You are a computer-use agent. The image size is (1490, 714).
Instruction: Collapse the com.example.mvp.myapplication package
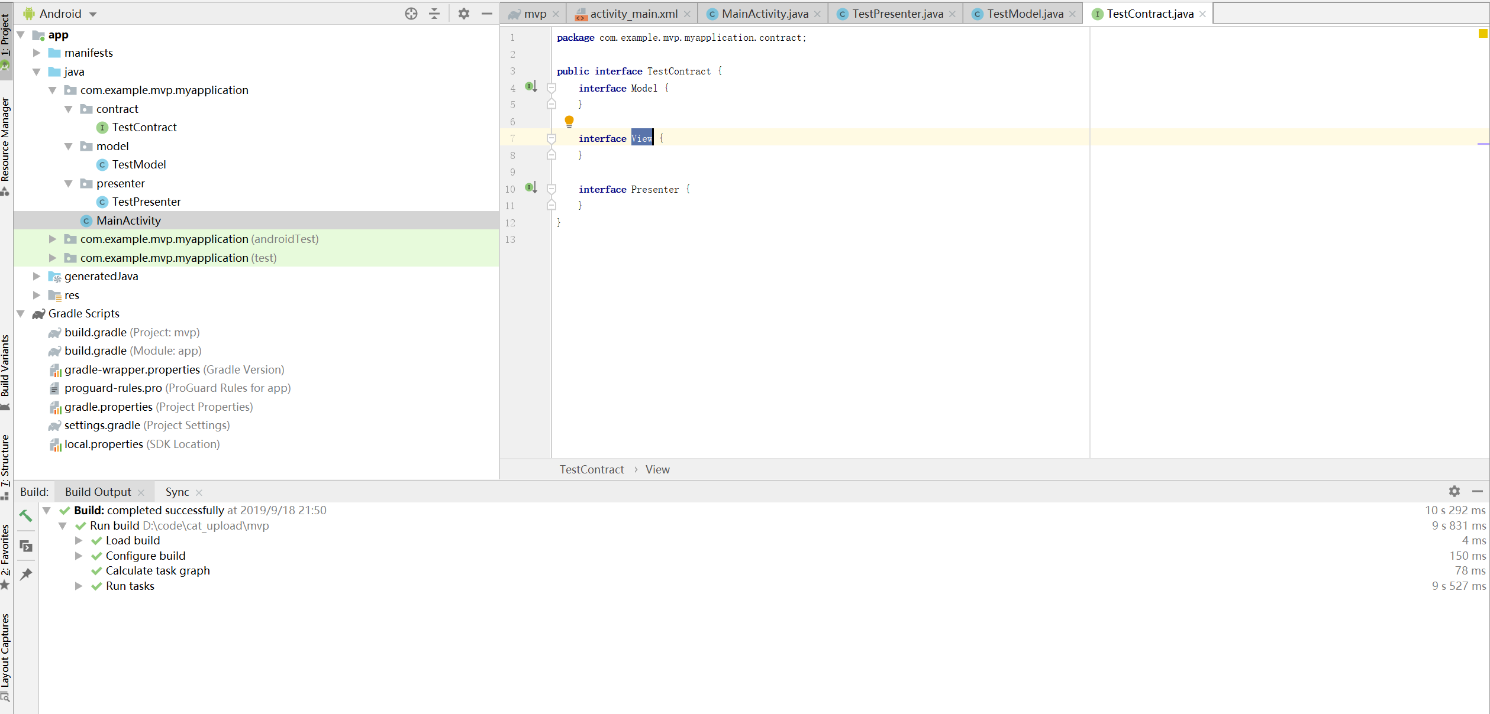[53, 90]
